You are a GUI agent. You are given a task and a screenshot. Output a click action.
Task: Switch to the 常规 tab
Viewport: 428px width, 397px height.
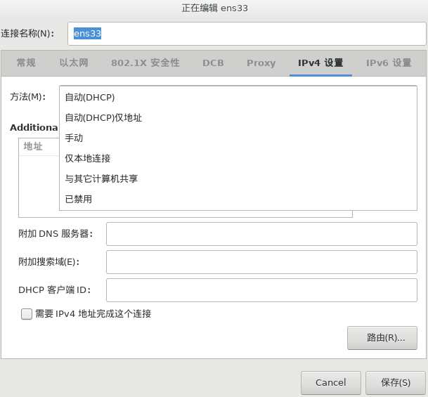tap(26, 63)
